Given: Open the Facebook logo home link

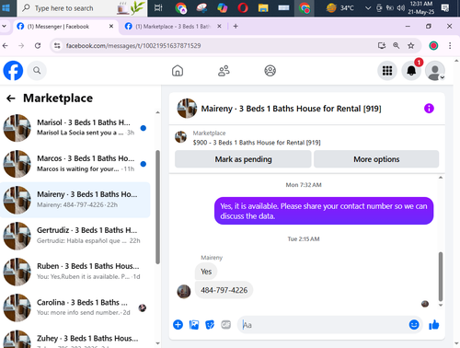Looking at the screenshot, I should tap(13, 71).
